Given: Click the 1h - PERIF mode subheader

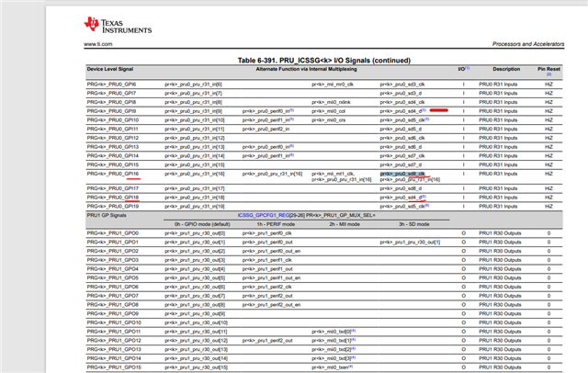Looking at the screenshot, I should tap(276, 224).
